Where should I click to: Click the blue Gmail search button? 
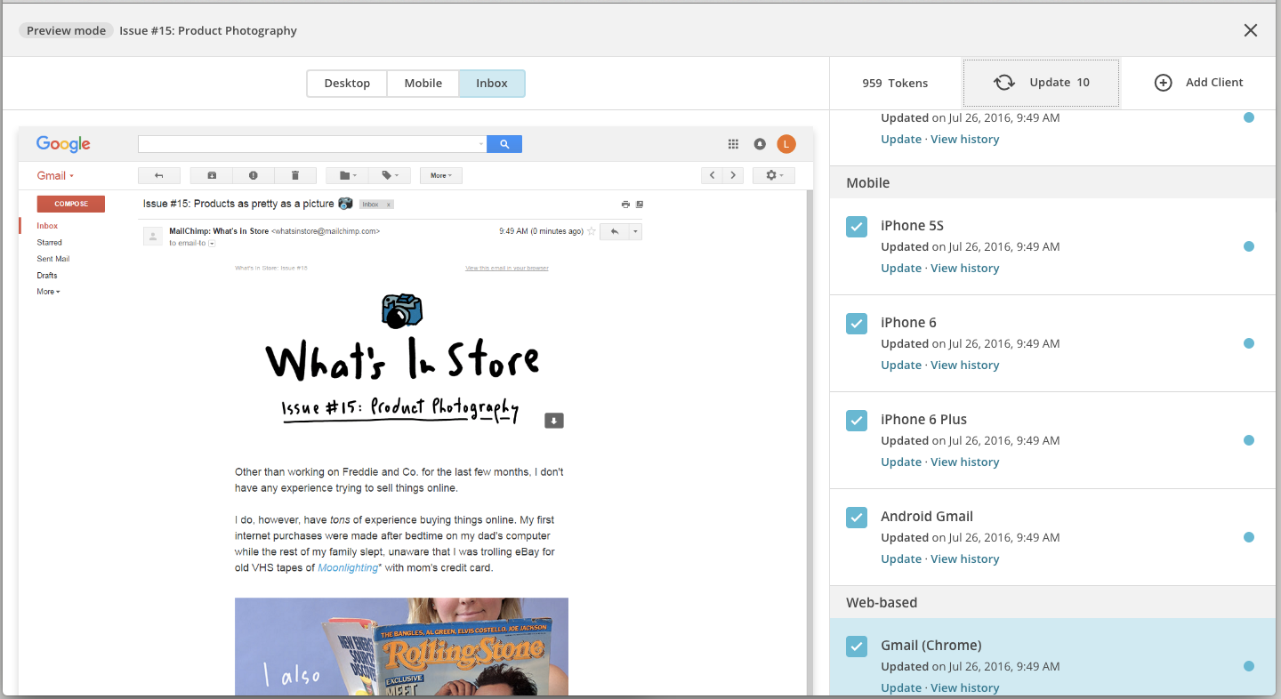click(x=504, y=143)
